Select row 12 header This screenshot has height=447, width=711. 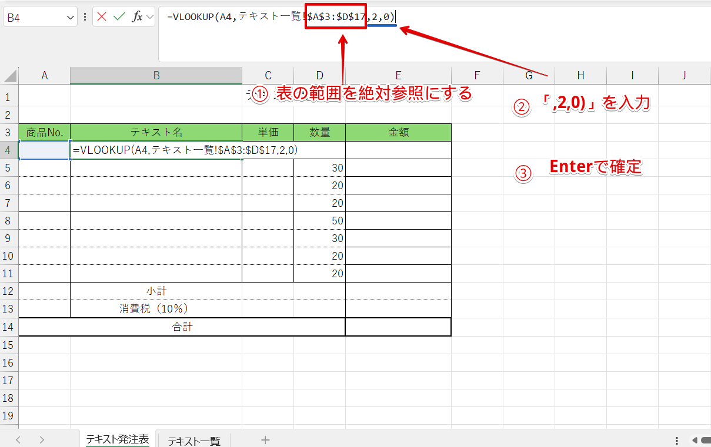click(9, 291)
